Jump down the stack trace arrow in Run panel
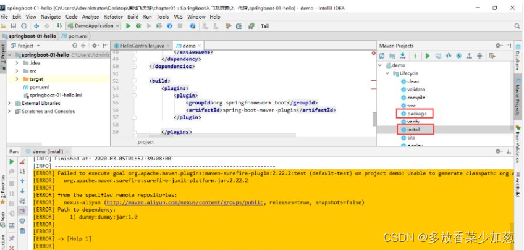The height and width of the screenshot is (250, 524). 22,191
